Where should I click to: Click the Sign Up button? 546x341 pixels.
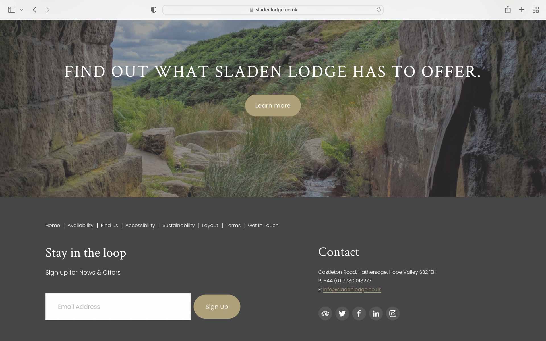pos(217,307)
